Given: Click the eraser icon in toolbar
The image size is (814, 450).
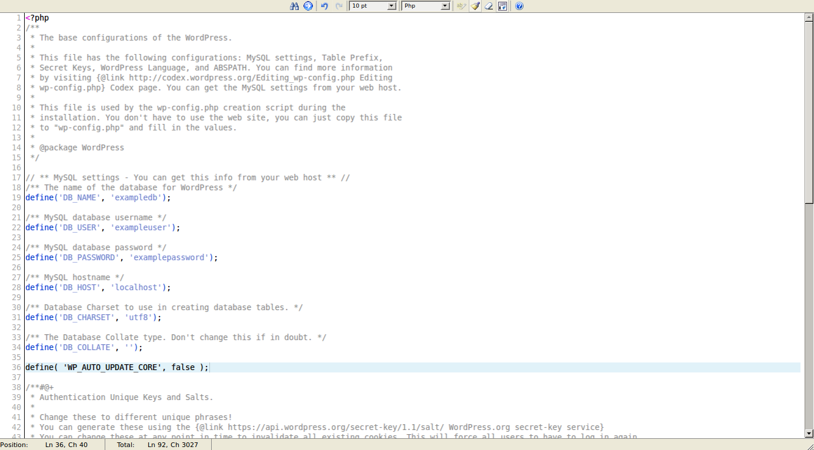Looking at the screenshot, I should [489, 6].
